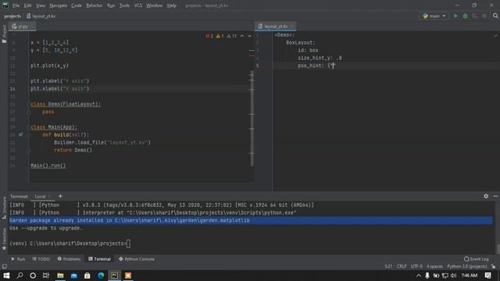Open Search Everywhere magnifier
Screen dimensions: 500x281
tap(495, 16)
